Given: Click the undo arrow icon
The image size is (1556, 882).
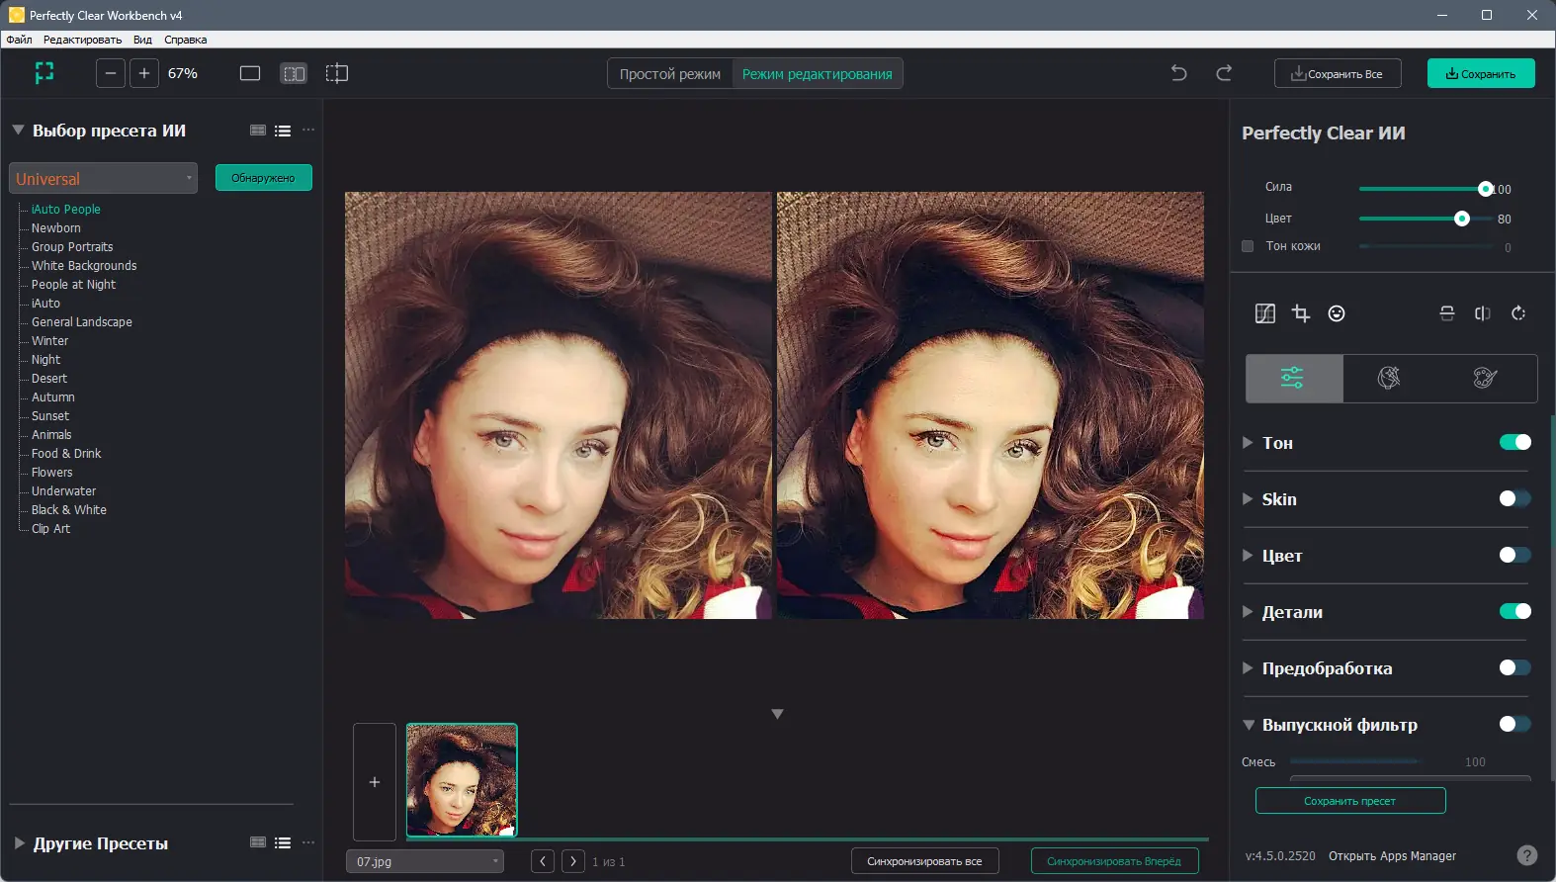Looking at the screenshot, I should point(1178,73).
